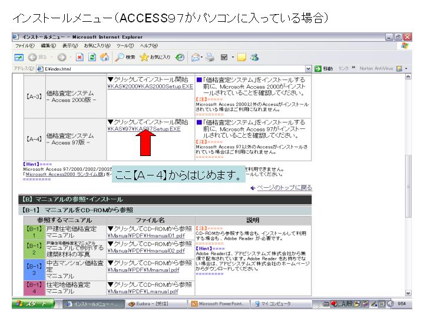
Task: Click the KAS97Setup.EXE install link
Action: (x=144, y=129)
